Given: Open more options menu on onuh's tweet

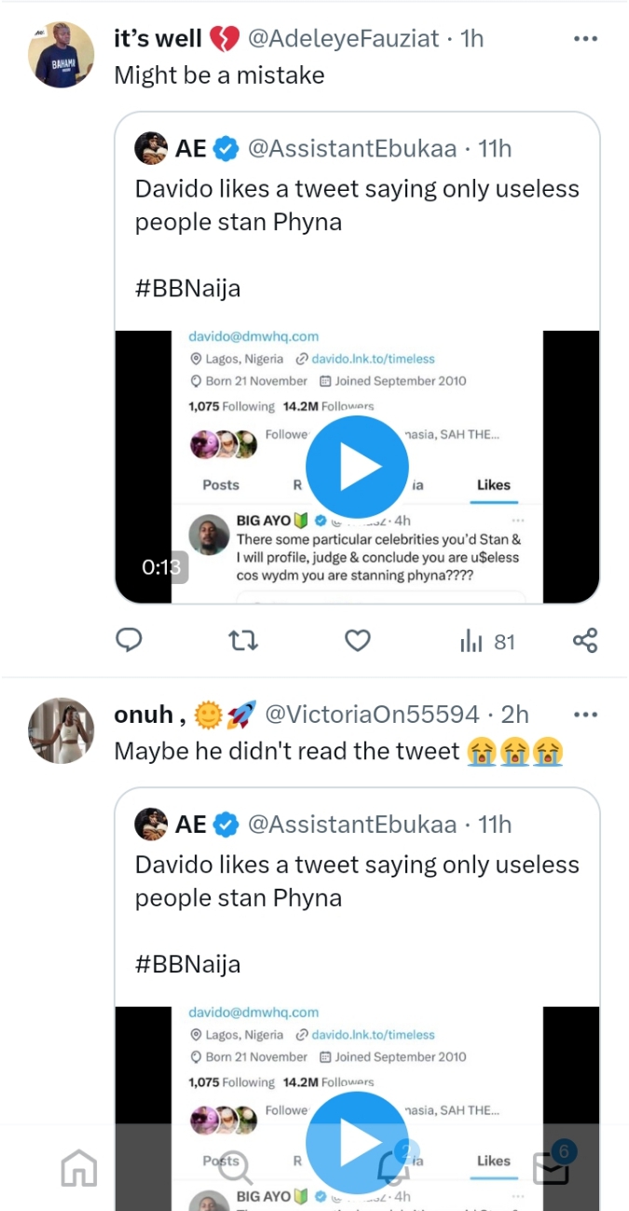Looking at the screenshot, I should tap(586, 714).
